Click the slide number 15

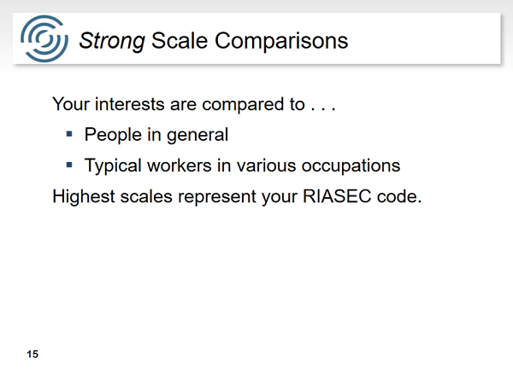[32, 354]
